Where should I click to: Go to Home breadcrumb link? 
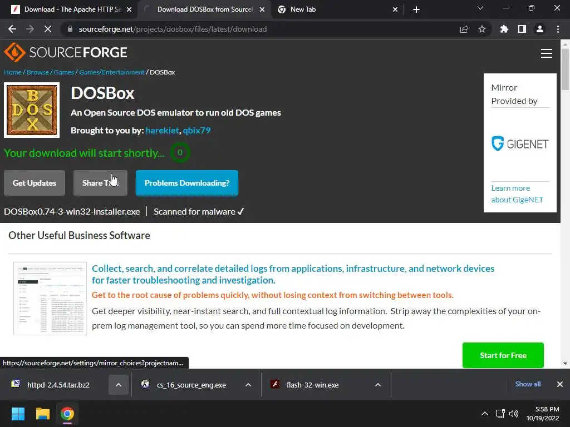tap(13, 72)
